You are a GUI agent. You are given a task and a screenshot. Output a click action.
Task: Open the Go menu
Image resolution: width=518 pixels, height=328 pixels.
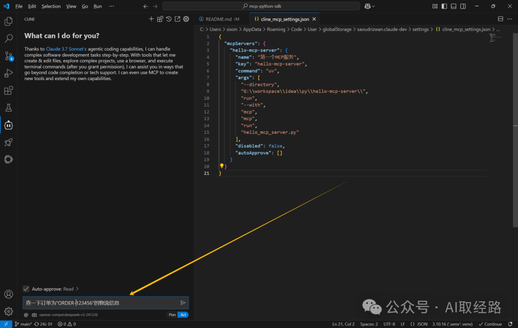pos(85,6)
